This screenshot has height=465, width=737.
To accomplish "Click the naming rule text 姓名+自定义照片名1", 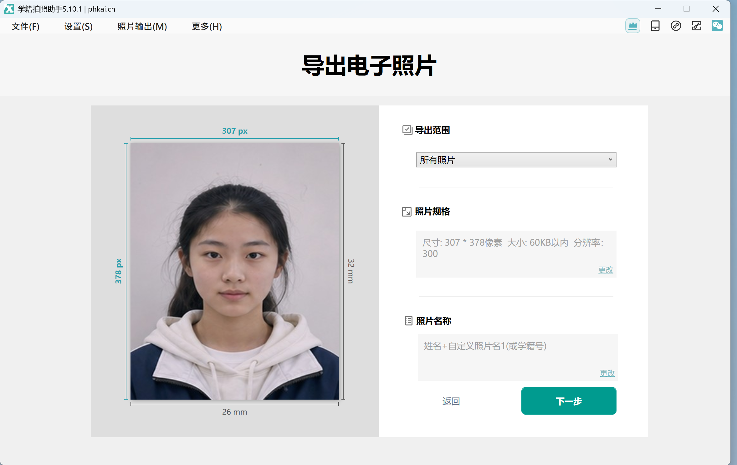I will (x=485, y=346).
